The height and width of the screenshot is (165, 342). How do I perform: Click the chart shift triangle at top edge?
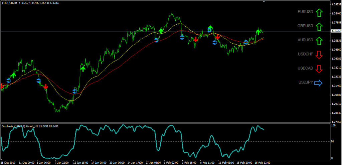click(x=264, y=2)
